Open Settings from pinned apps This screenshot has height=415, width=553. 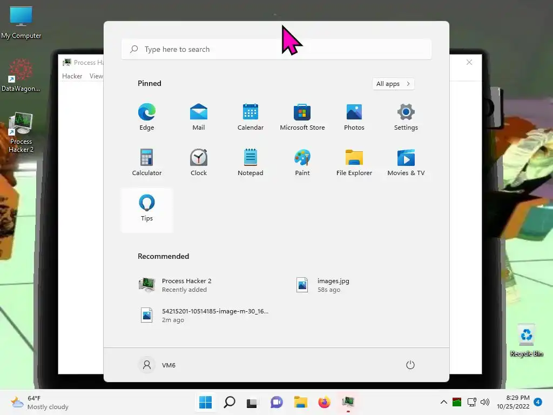pyautogui.click(x=406, y=117)
